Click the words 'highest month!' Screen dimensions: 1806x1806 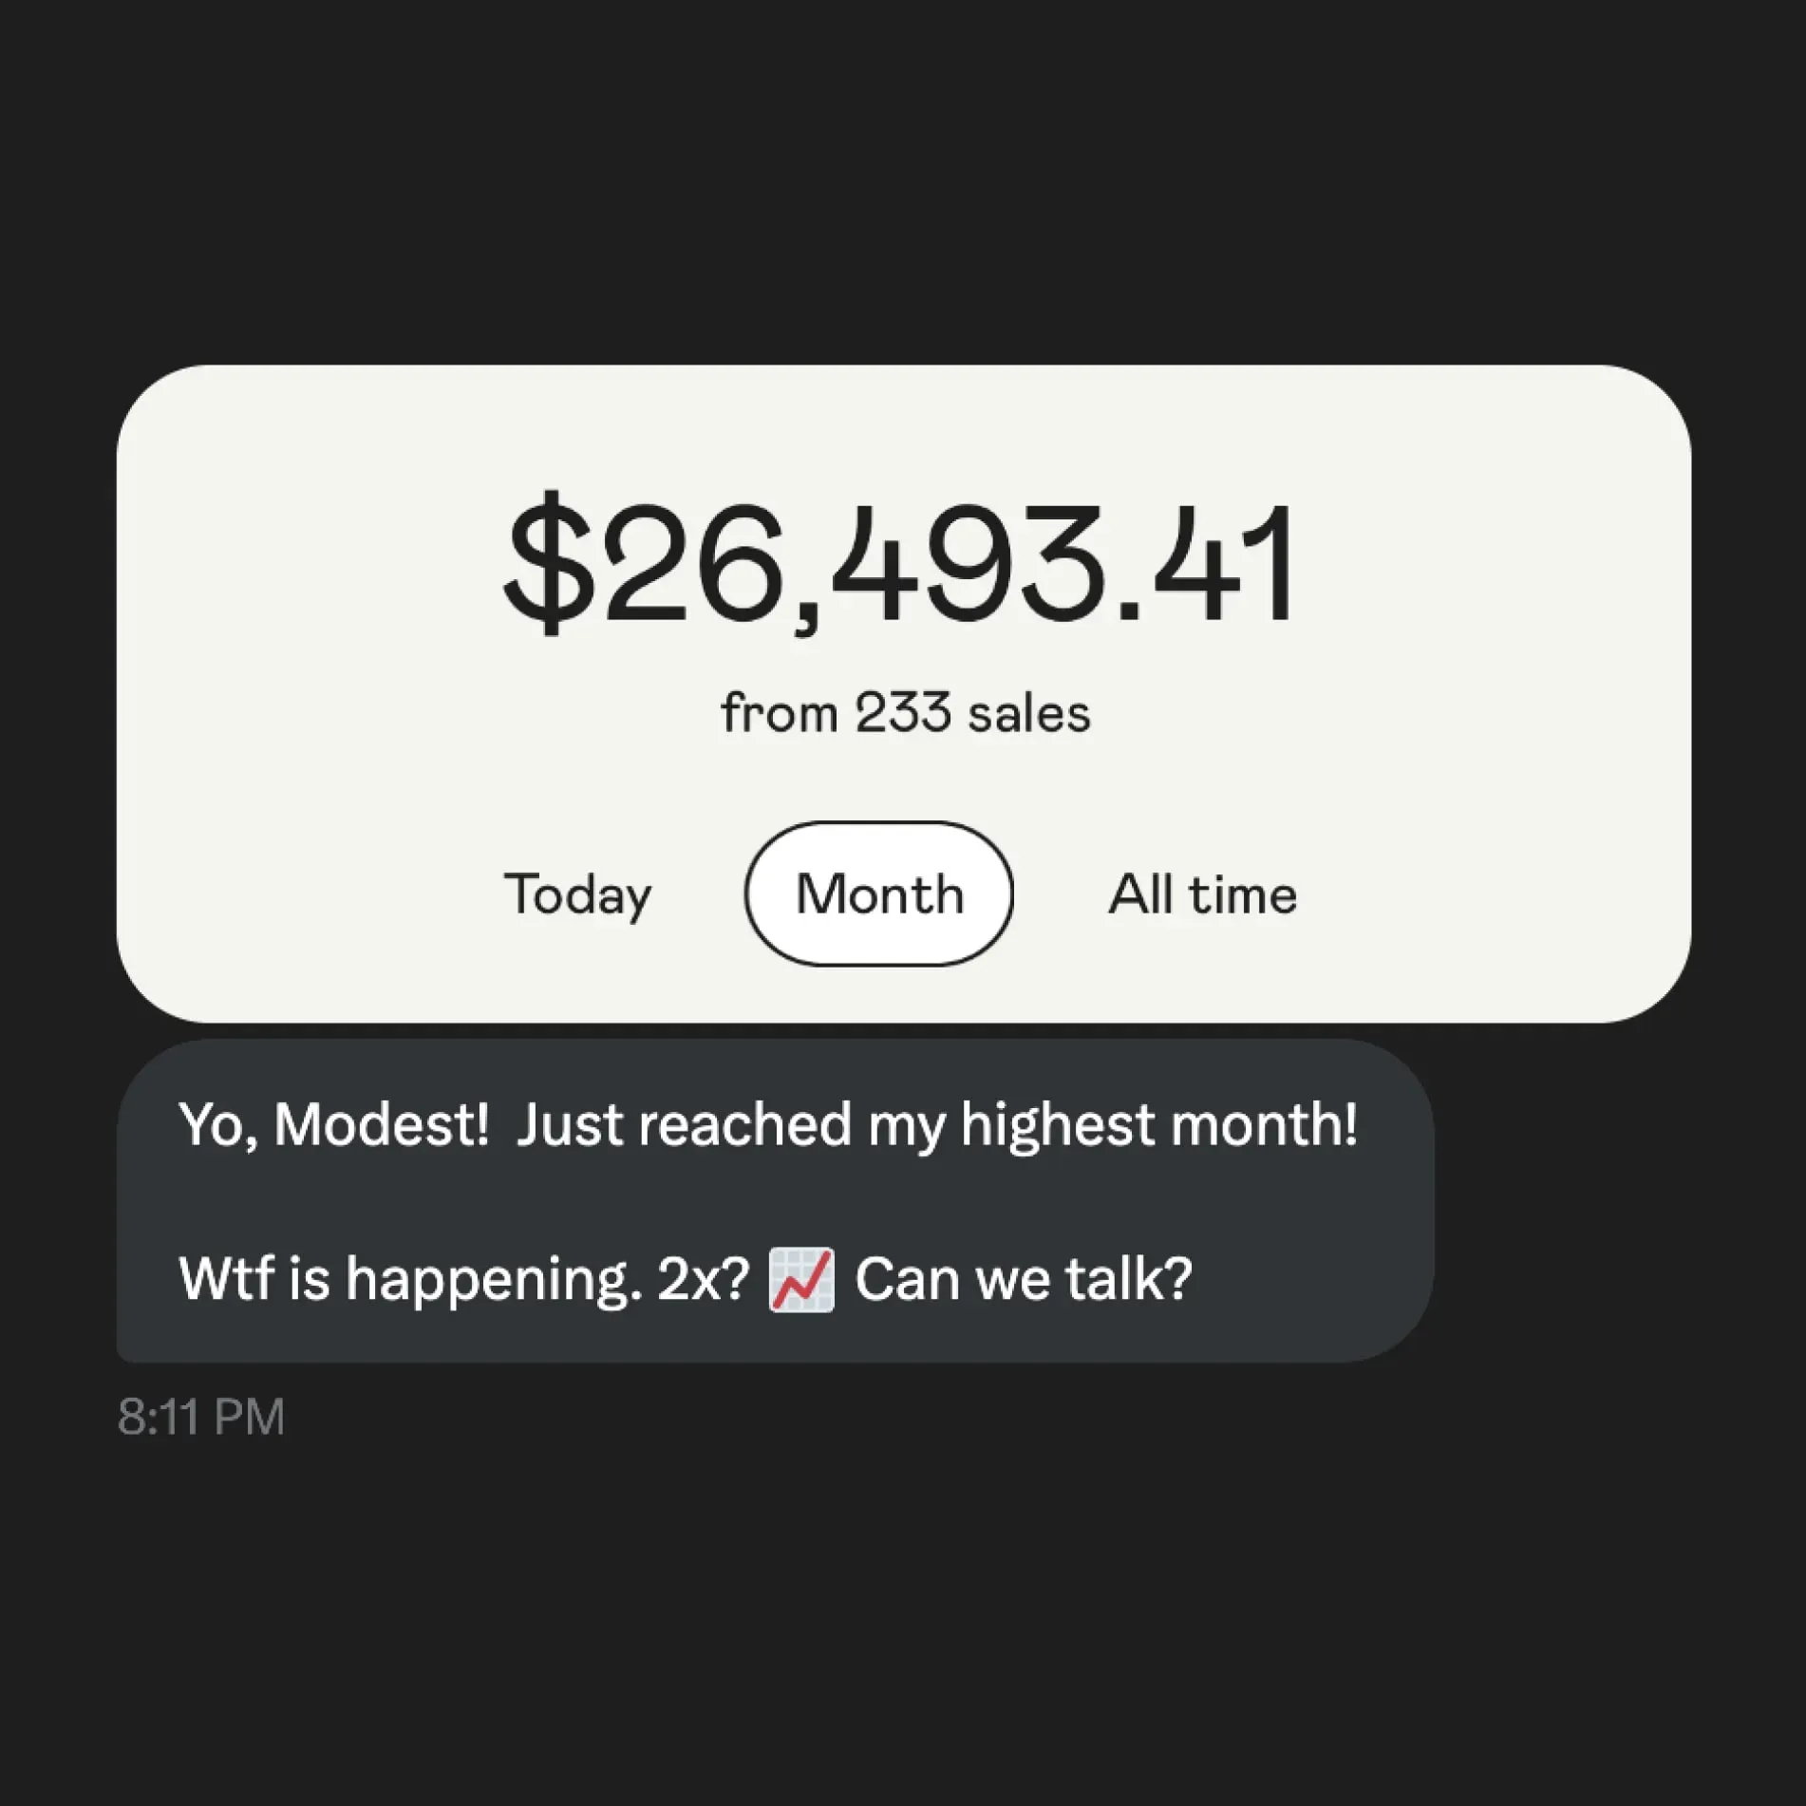pos(1158,1125)
